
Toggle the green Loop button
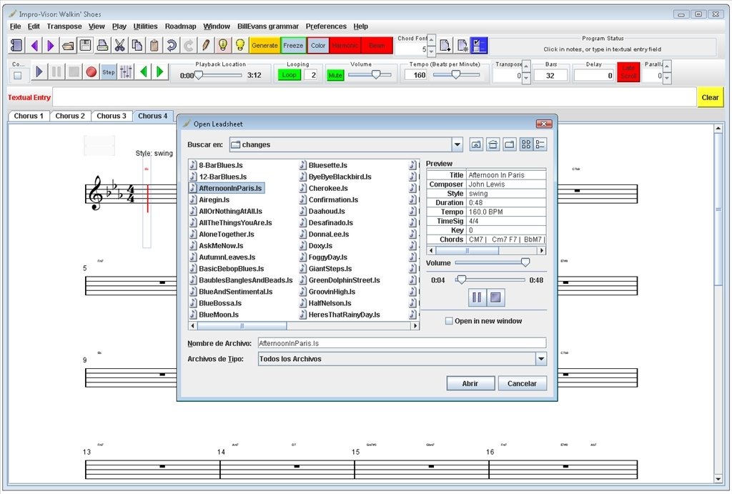point(289,74)
